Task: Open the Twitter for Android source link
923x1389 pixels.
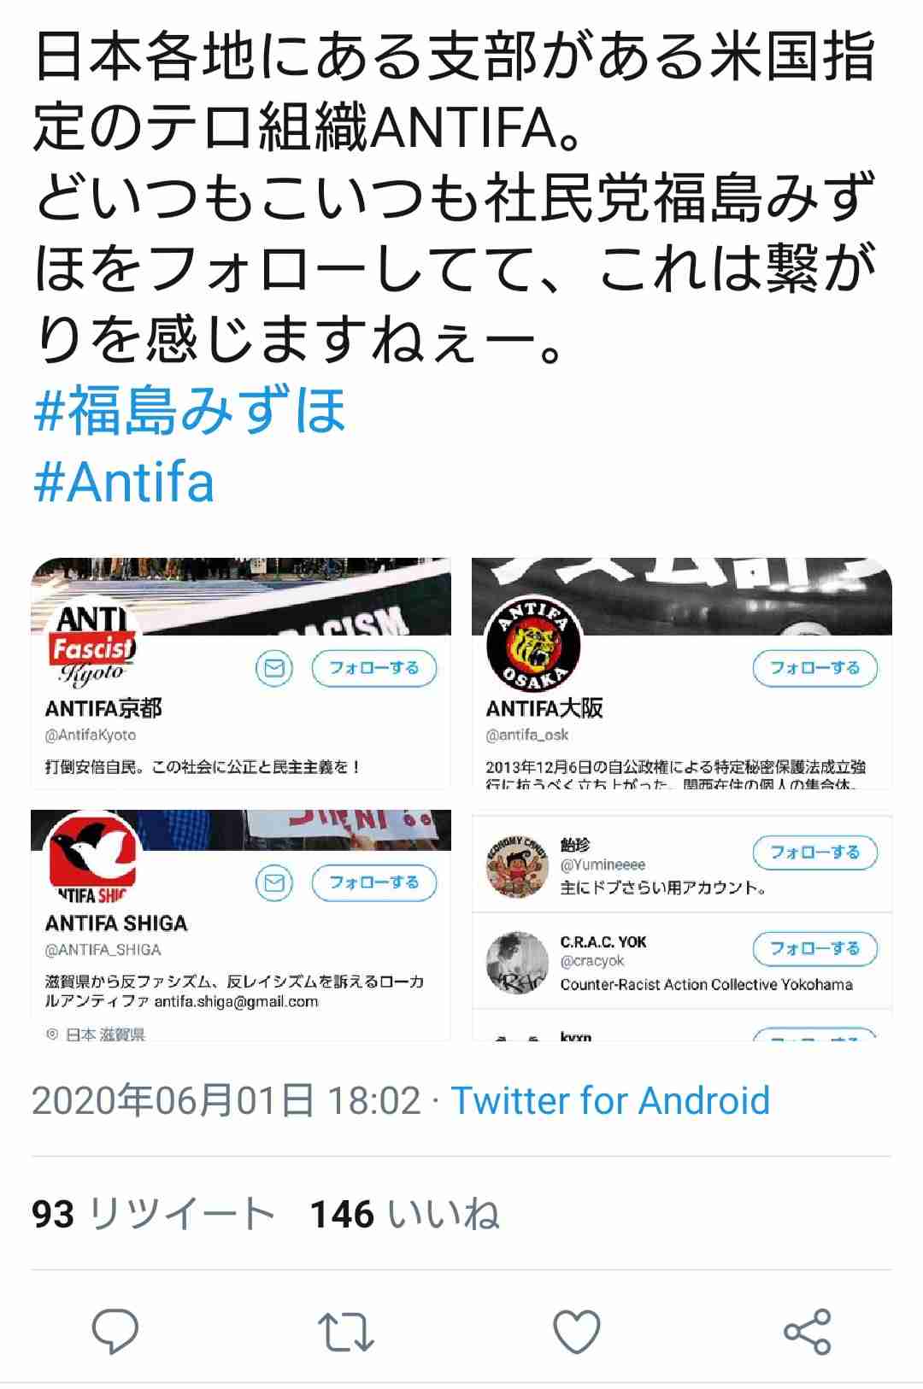Action: (610, 1100)
